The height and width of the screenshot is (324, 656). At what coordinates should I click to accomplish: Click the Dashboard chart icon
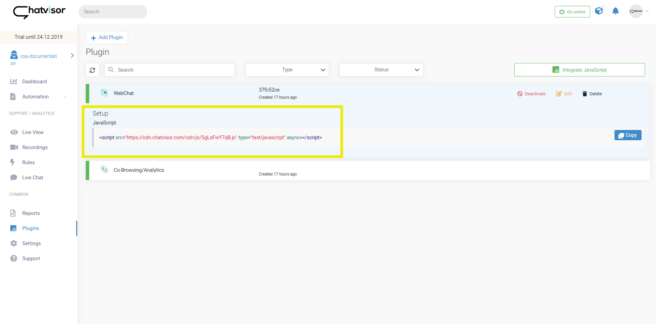(x=14, y=81)
